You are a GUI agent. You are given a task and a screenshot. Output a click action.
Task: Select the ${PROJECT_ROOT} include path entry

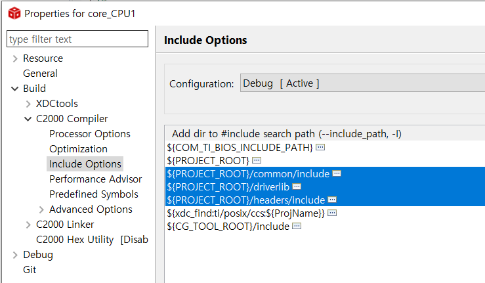[208, 160]
